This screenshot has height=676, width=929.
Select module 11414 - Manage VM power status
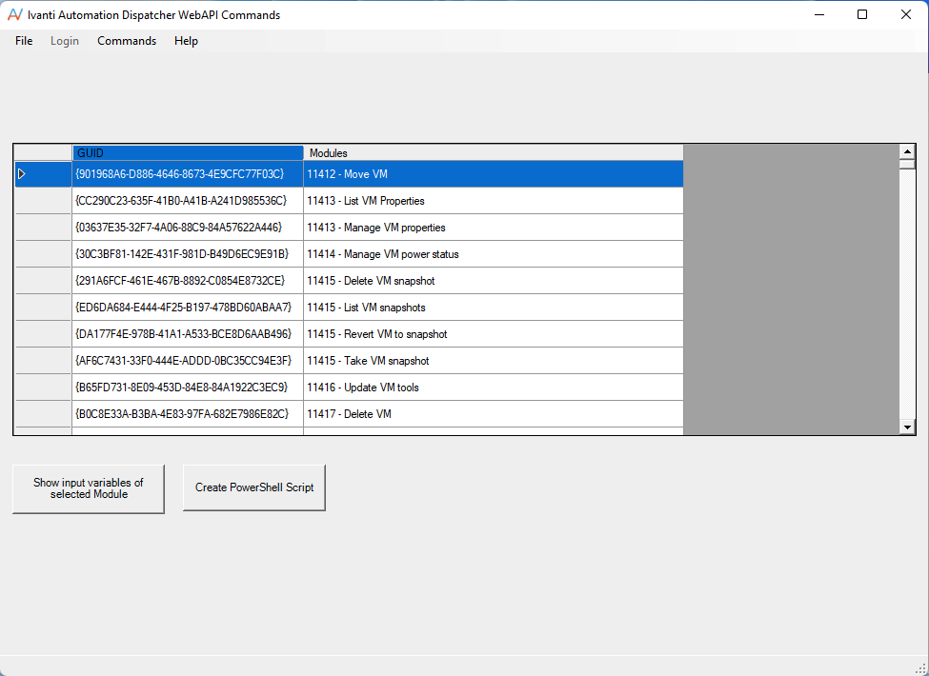(x=494, y=254)
